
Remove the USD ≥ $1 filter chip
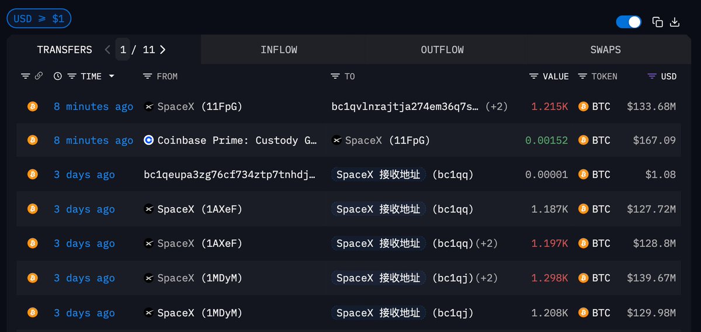pos(39,19)
